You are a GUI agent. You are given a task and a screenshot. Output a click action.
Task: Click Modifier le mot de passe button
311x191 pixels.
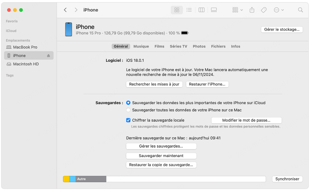(246, 121)
